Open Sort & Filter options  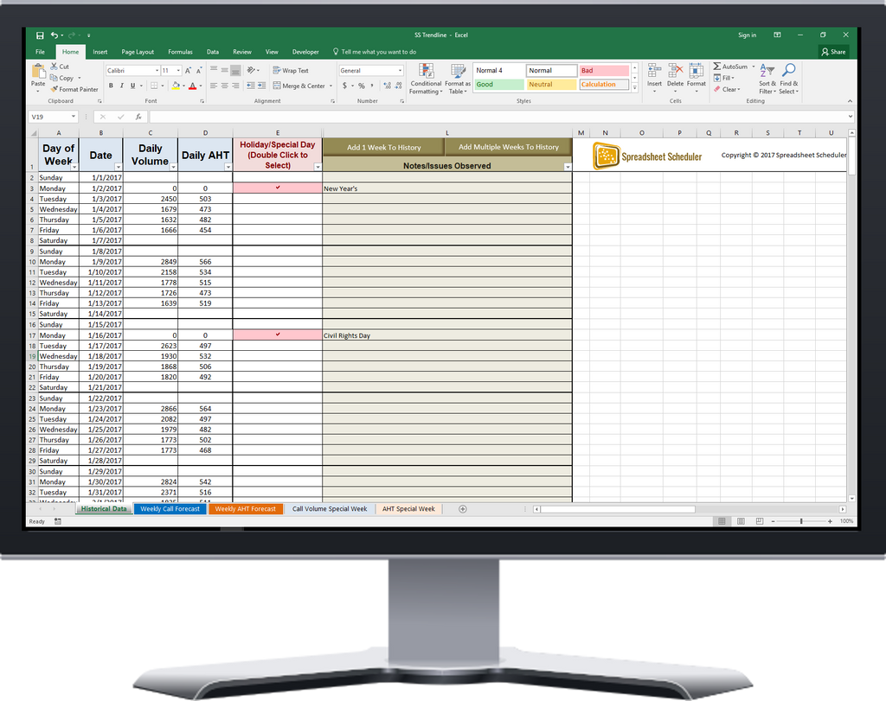click(x=767, y=79)
